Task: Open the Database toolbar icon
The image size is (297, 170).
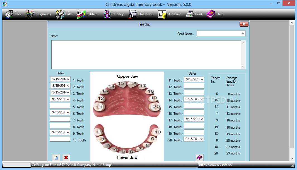Action: 162,14
